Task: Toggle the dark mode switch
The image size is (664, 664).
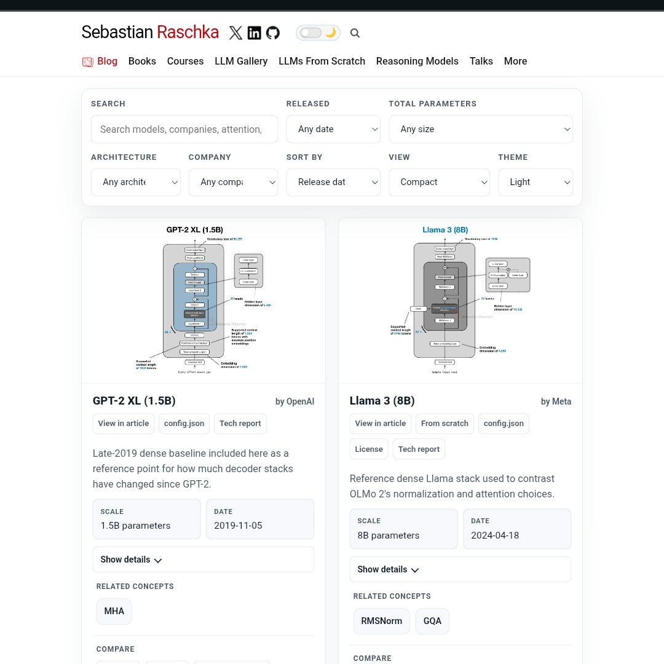Action: point(318,33)
